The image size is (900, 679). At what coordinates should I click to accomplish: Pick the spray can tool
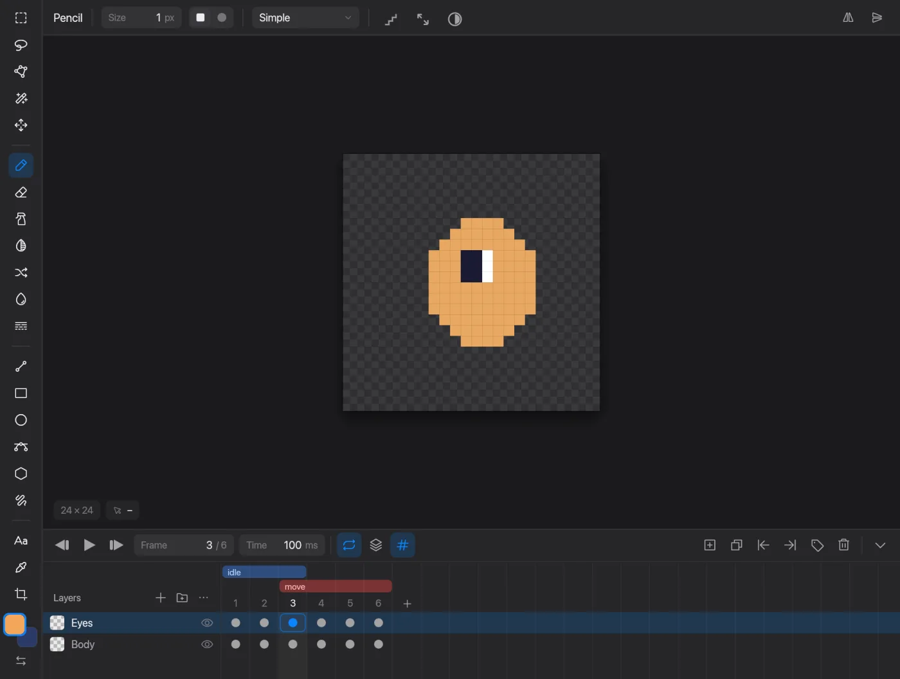(21, 219)
